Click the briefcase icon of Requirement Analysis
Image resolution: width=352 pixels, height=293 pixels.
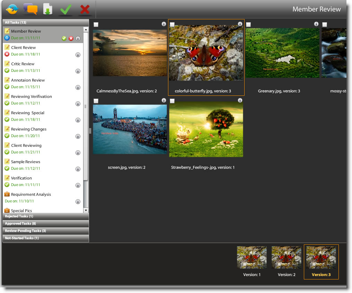[x=7, y=194]
